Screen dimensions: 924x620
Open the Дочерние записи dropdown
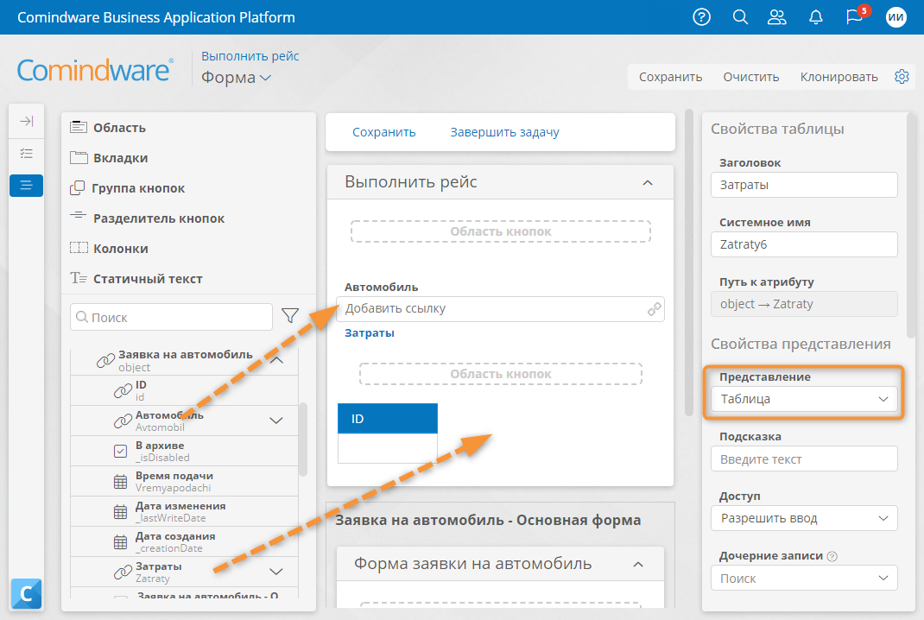pos(804,579)
